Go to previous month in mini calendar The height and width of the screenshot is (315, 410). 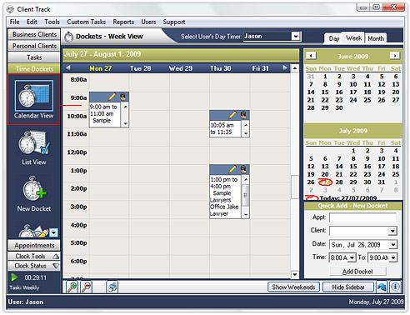311,56
